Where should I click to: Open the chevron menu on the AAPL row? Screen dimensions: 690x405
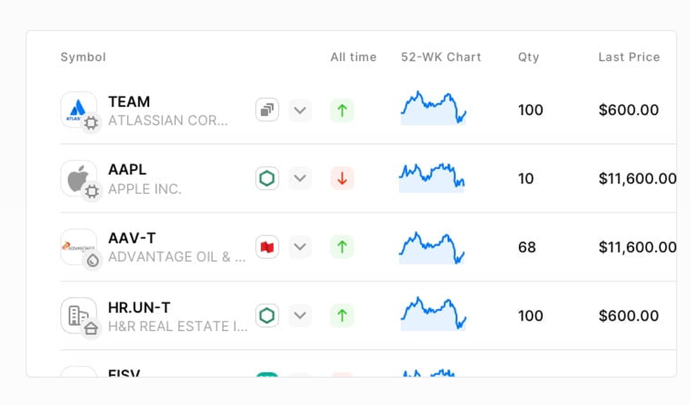tap(300, 177)
